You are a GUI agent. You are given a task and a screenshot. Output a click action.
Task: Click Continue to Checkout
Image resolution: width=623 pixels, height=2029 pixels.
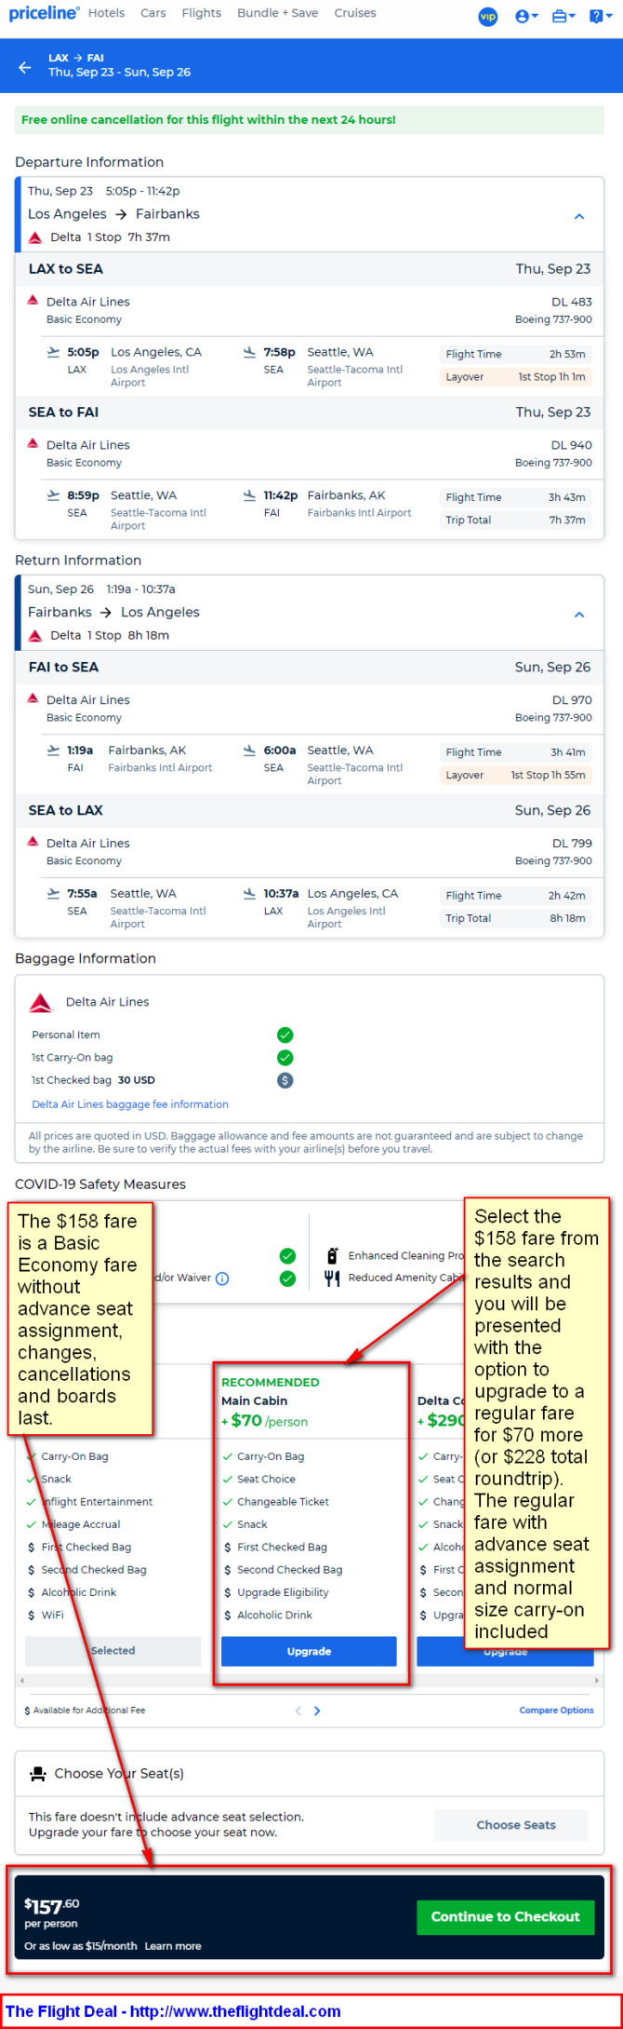click(505, 1916)
